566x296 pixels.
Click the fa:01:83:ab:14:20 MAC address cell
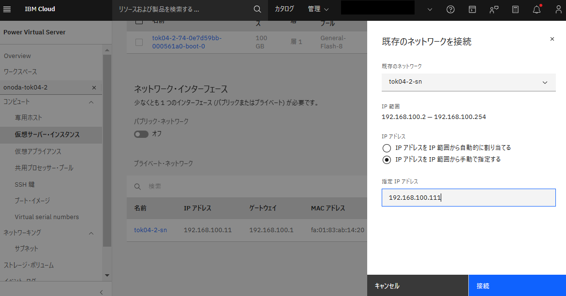coord(338,230)
